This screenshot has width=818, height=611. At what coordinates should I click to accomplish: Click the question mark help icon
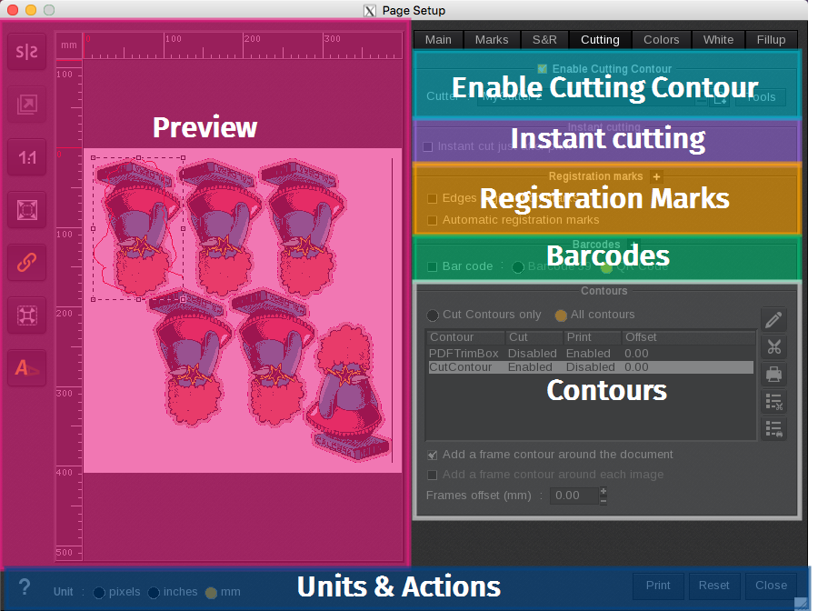pos(25,586)
